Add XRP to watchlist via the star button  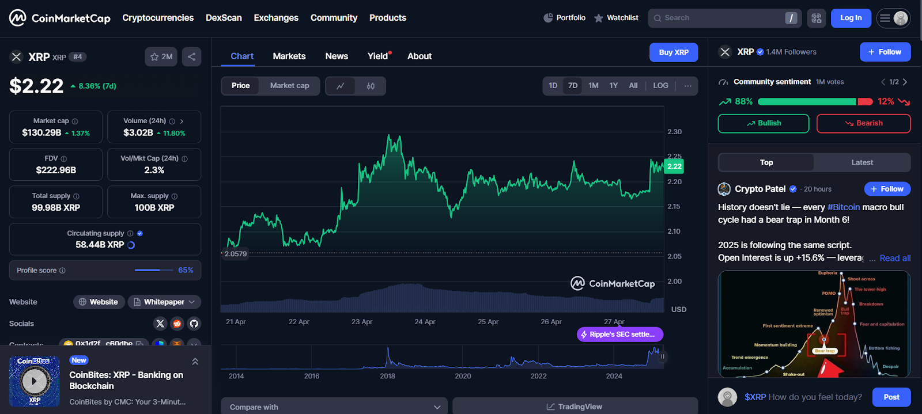tap(161, 56)
